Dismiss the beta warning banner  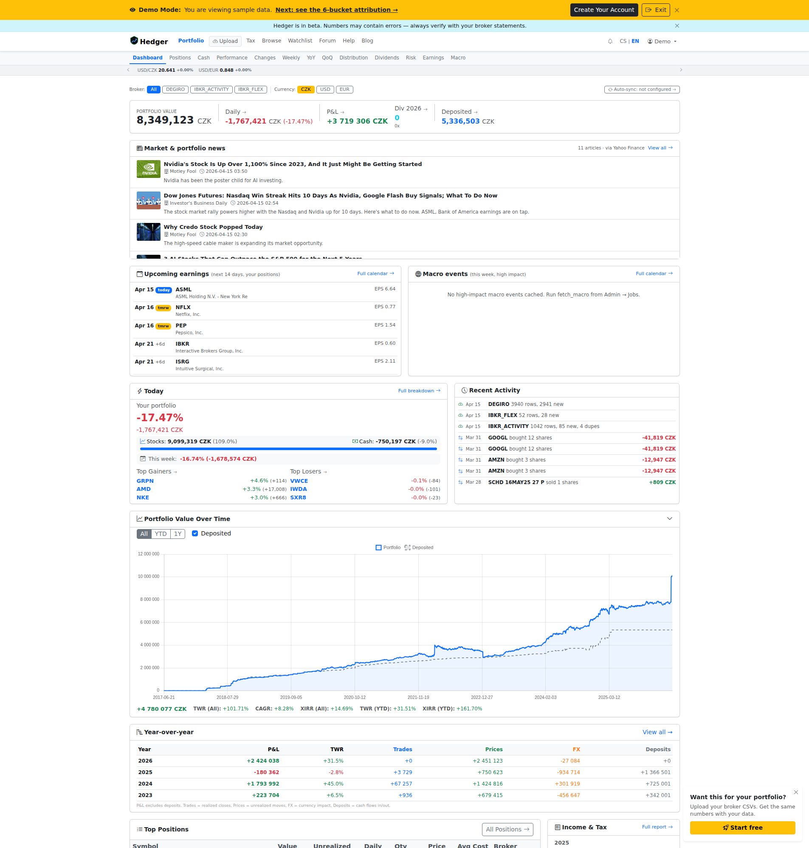click(677, 26)
